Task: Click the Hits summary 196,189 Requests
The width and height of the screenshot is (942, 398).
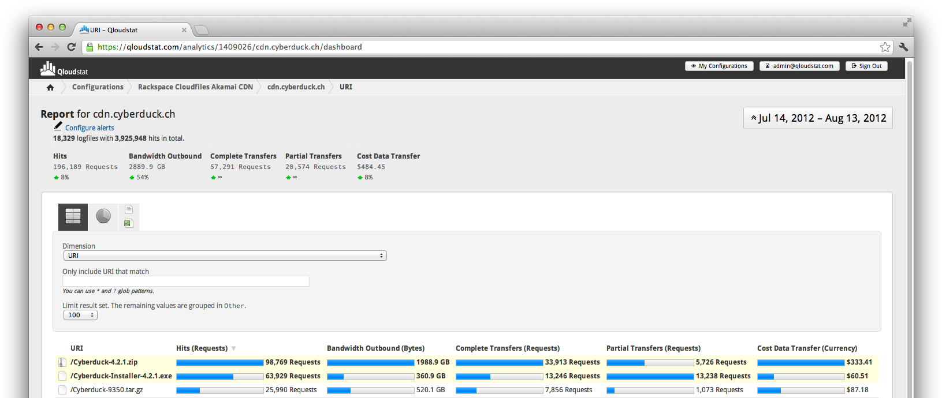Action: pos(85,167)
